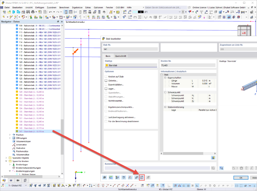Click the units 0,00 icon in dialog
Image resolution: width=257 pixels, height=191 pixels.
tap(111, 177)
